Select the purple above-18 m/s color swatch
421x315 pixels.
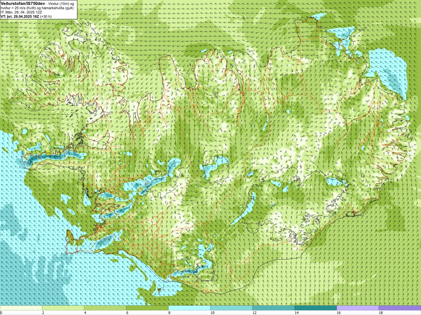400,308
